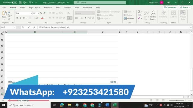This screenshot has width=193, height=108.
Task: Click the TOTAL label cell
Action: 11,82
